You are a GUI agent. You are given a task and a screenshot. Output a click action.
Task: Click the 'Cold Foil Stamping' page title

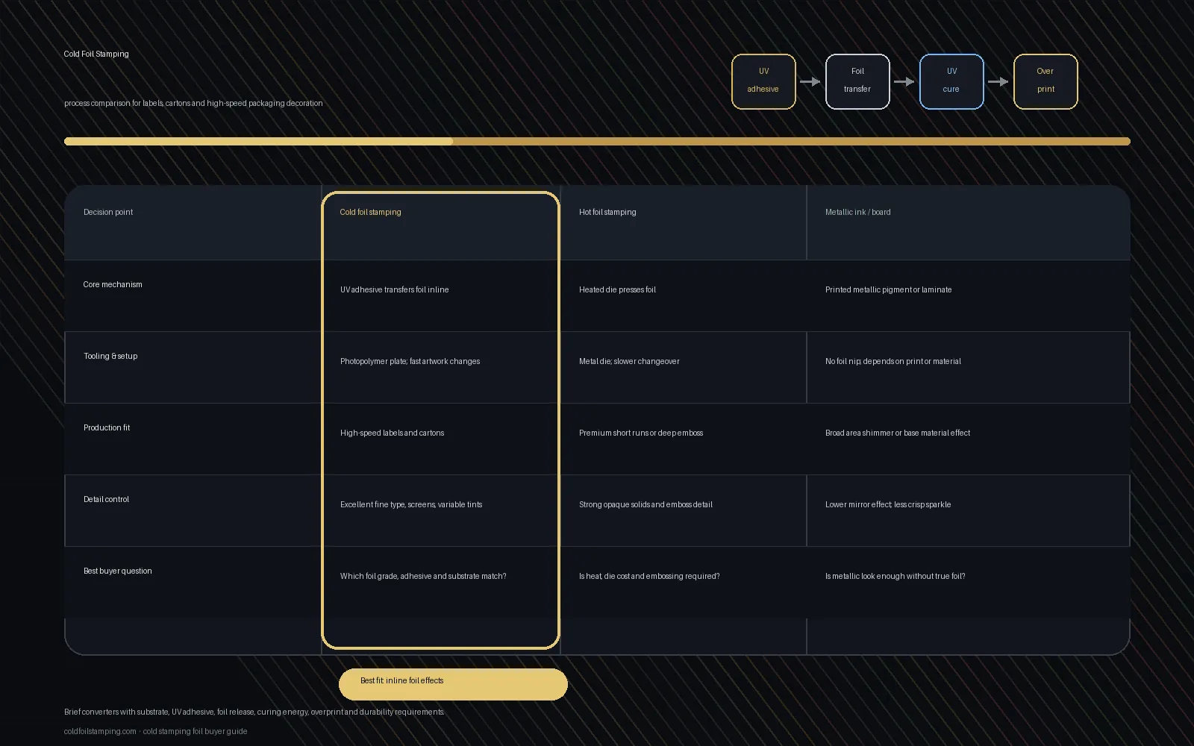96,54
